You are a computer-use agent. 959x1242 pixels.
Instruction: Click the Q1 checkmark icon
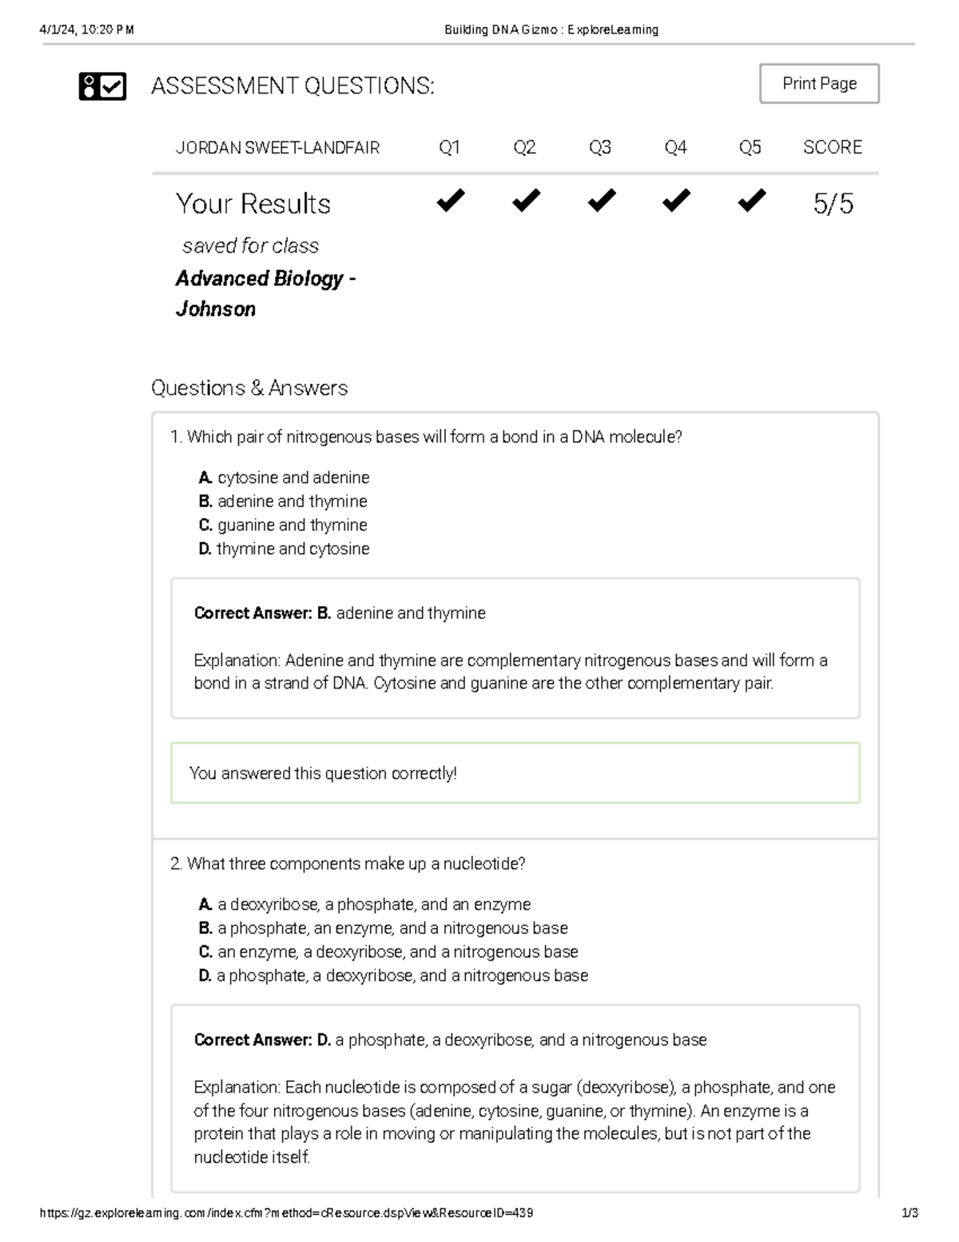tap(451, 202)
